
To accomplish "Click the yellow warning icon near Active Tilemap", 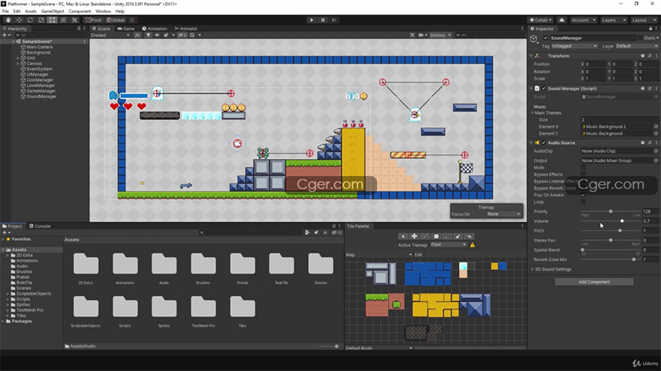I will [x=472, y=245].
